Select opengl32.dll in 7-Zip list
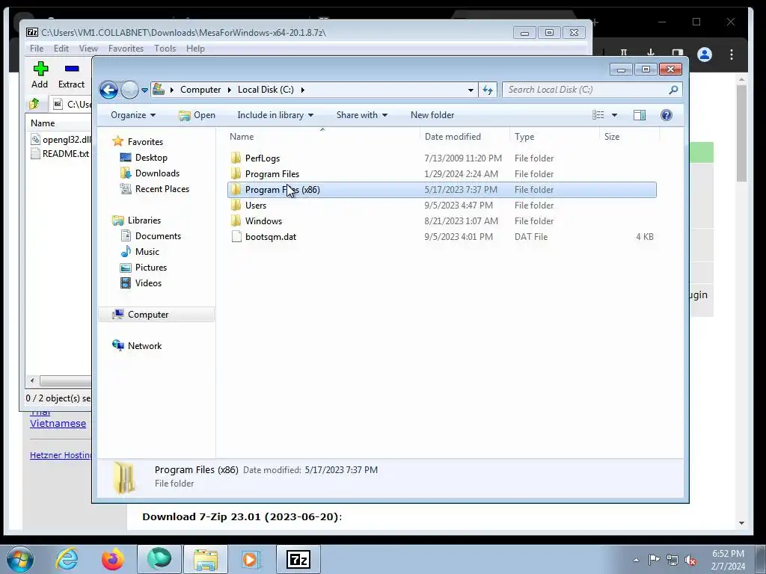This screenshot has height=574, width=766. tap(61, 140)
